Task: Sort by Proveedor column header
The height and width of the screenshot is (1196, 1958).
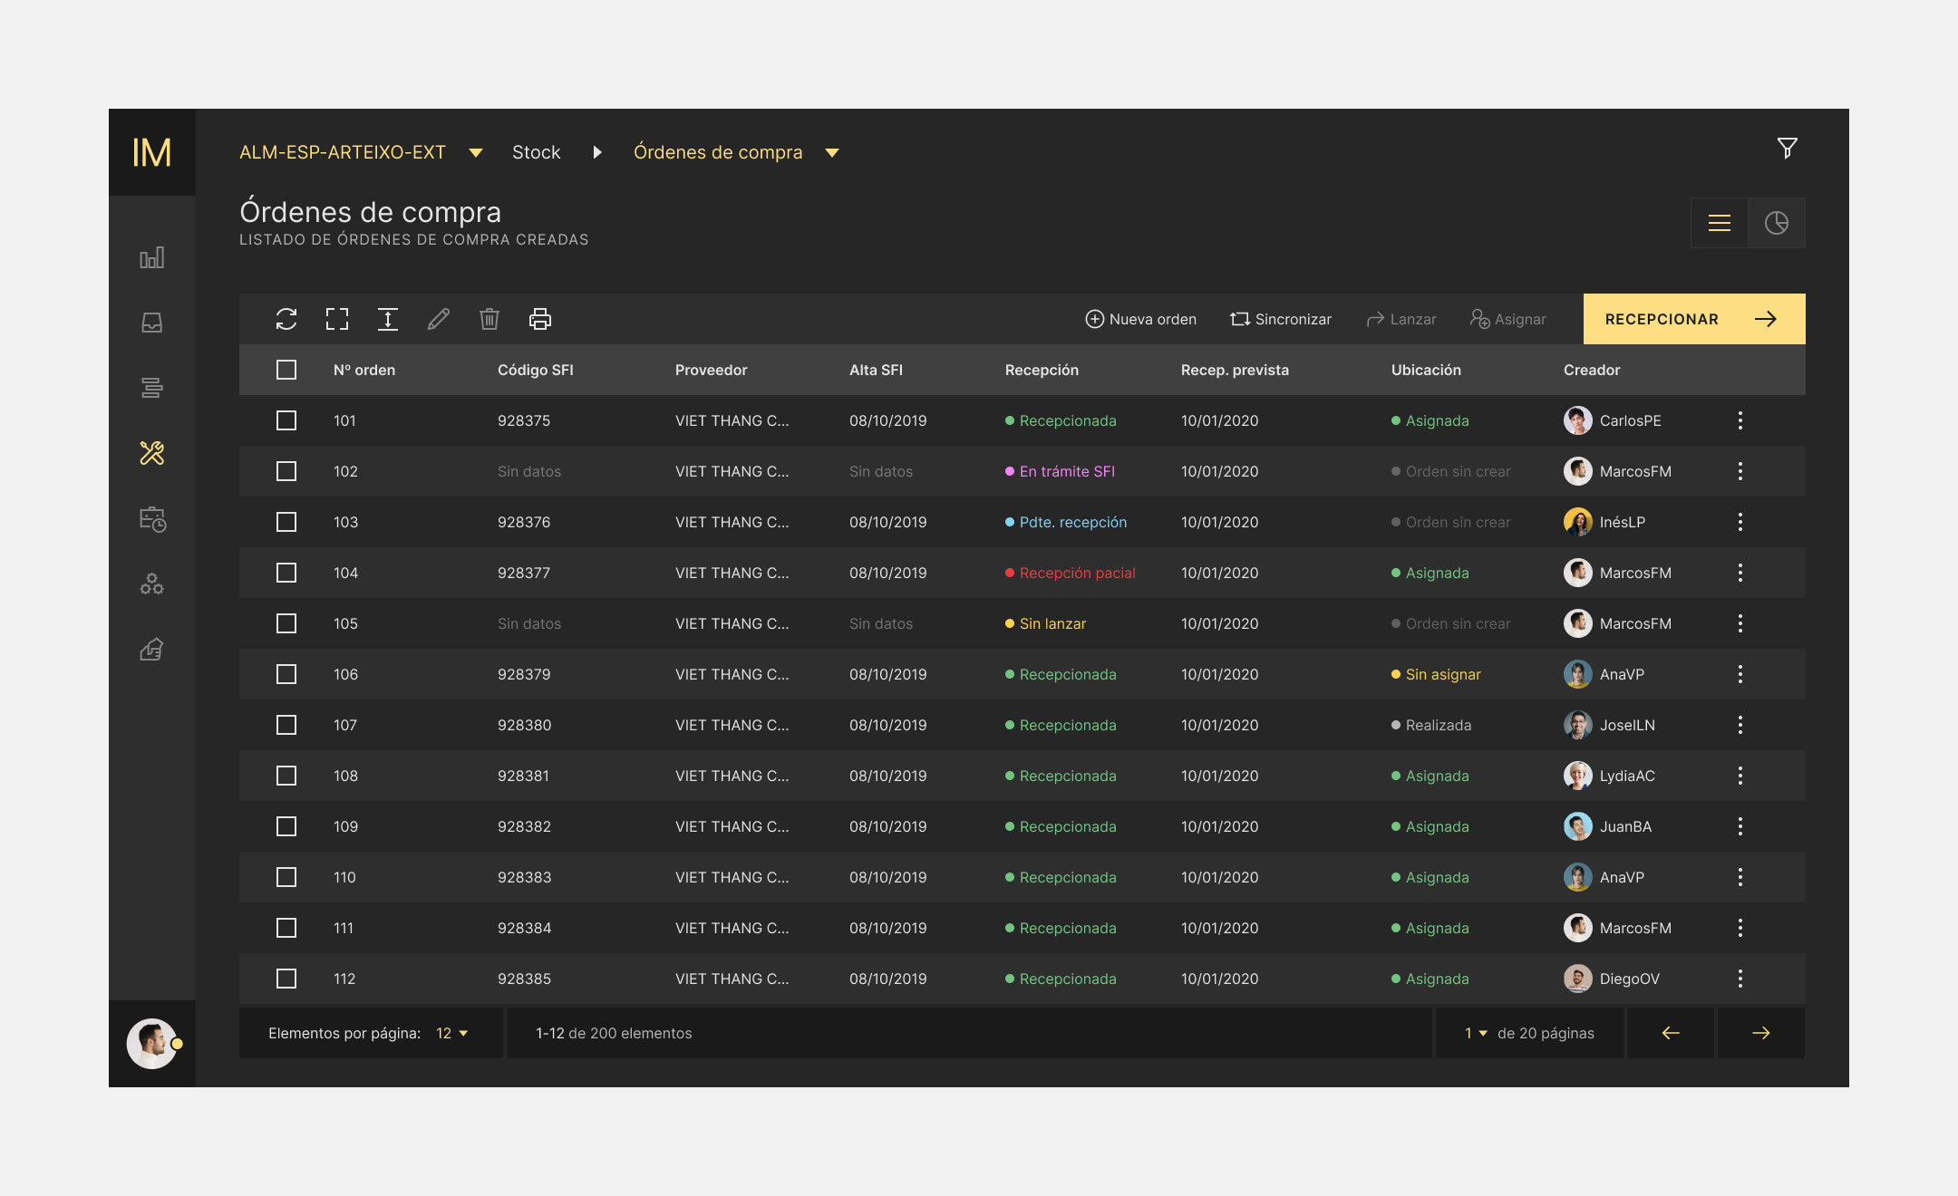Action: [712, 370]
